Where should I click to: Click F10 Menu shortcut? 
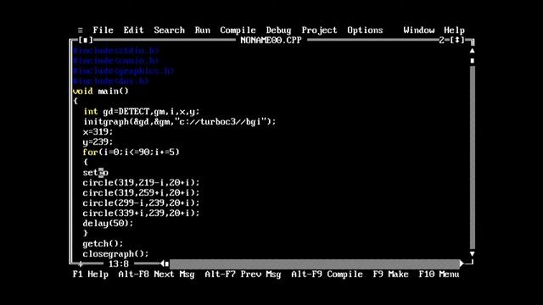pyautogui.click(x=439, y=274)
